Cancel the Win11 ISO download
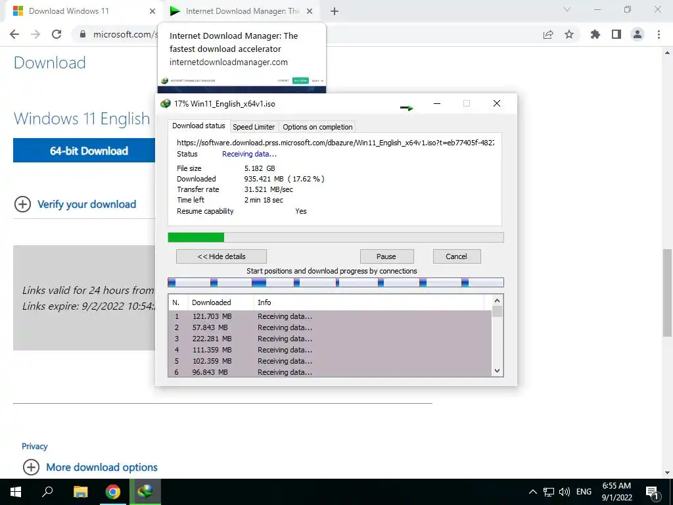The width and height of the screenshot is (673, 505). click(456, 256)
